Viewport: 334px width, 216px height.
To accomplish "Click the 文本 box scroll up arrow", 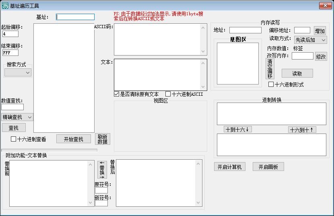I will point(203,63).
